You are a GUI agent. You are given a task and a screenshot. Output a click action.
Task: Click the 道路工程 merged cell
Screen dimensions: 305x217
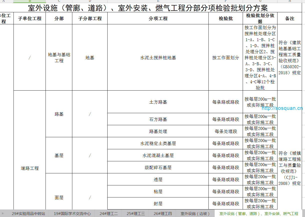tap(30, 168)
